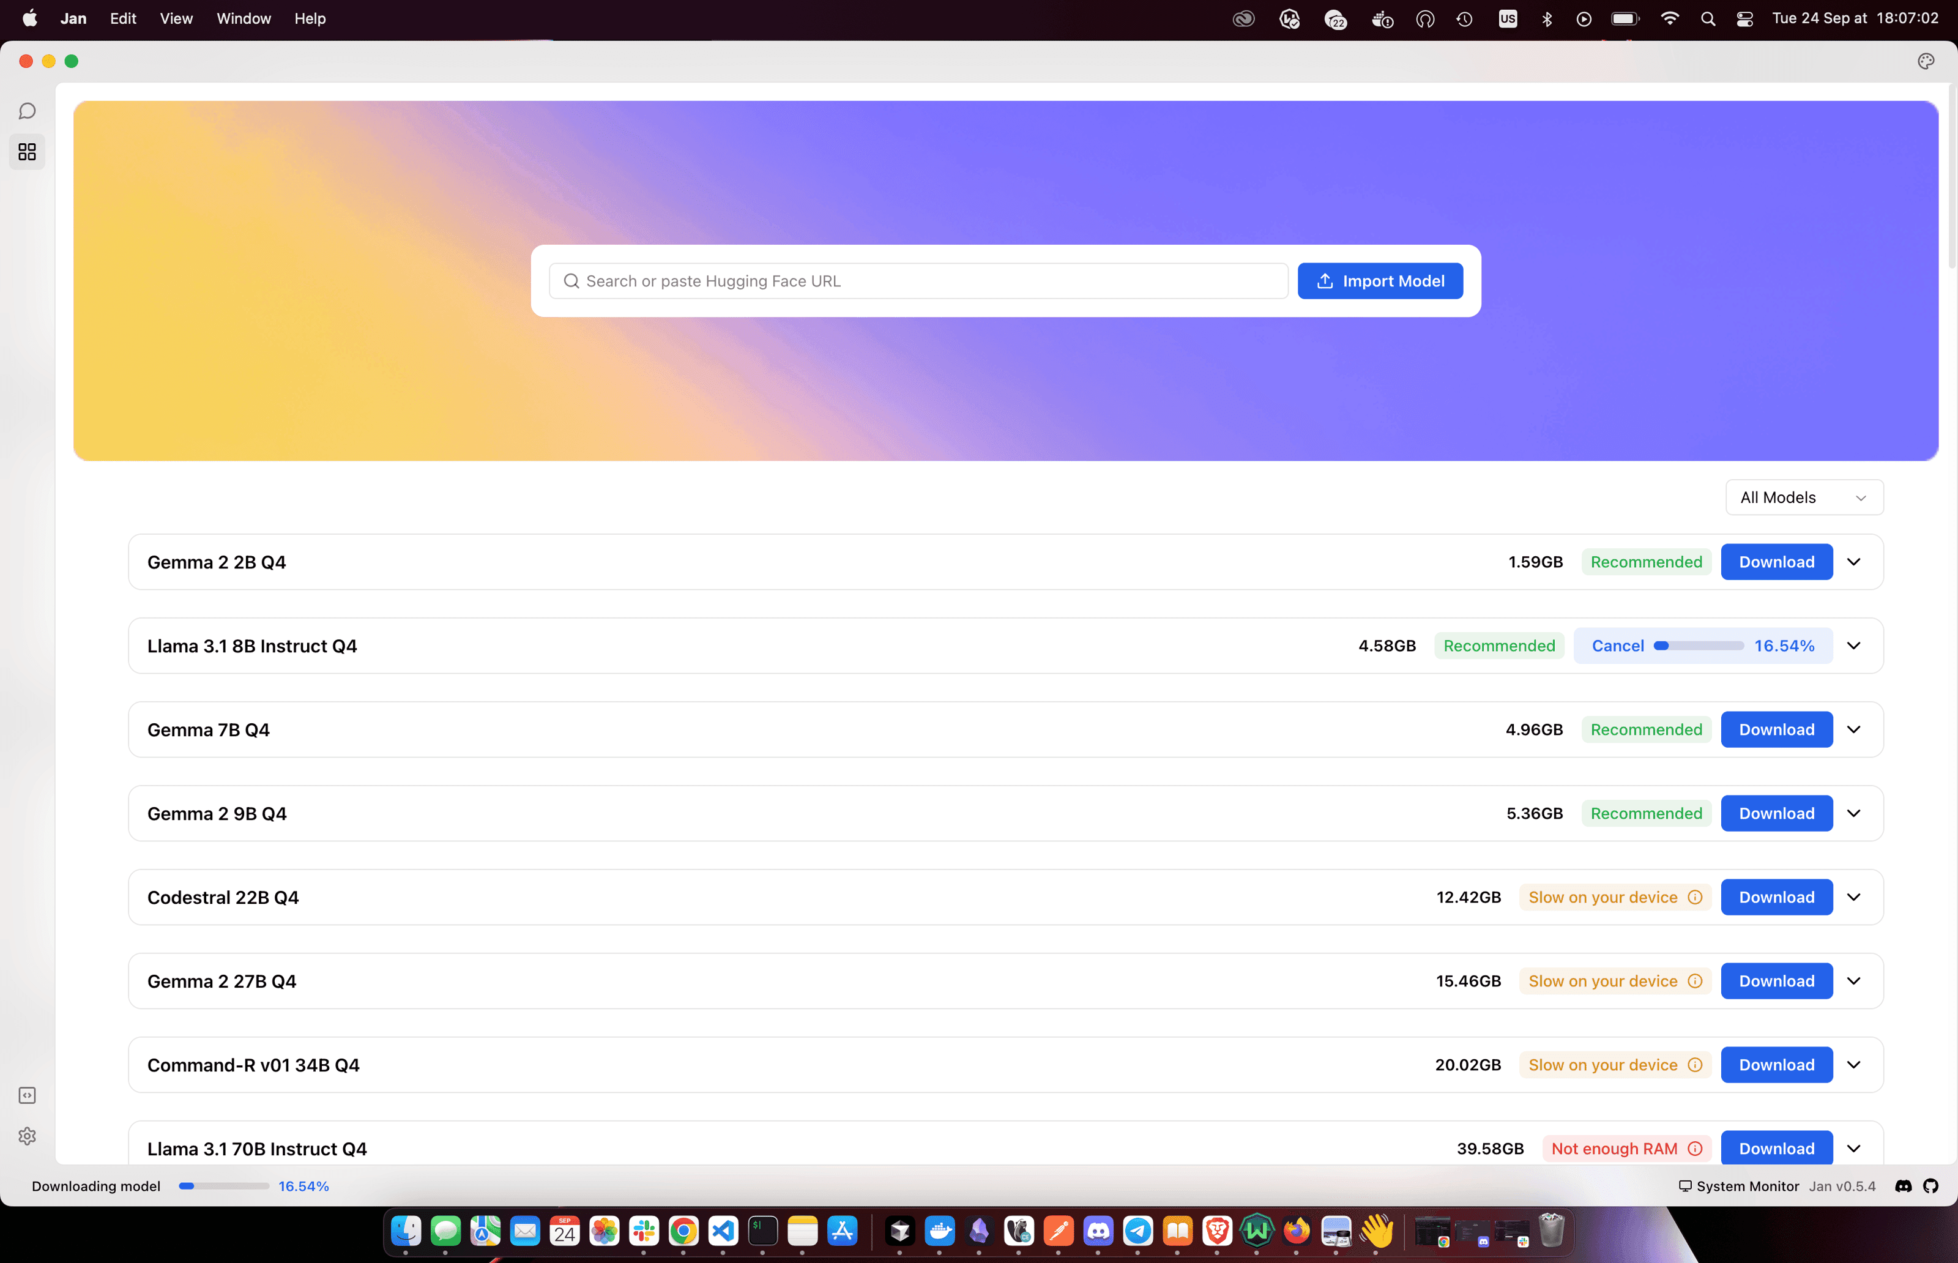Screen dimensions: 1958x1263
Task: Open the Local API Server icon
Action: click(x=27, y=1096)
